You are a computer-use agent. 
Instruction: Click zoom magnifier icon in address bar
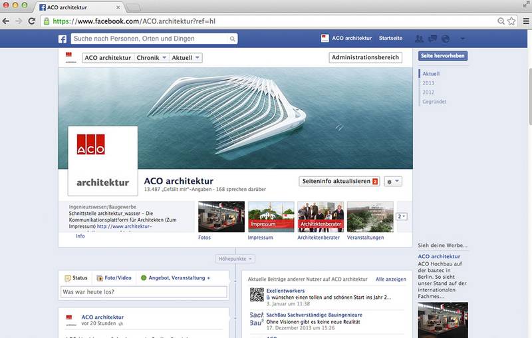point(501,21)
